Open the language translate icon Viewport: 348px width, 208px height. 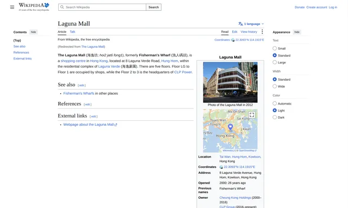240,24
